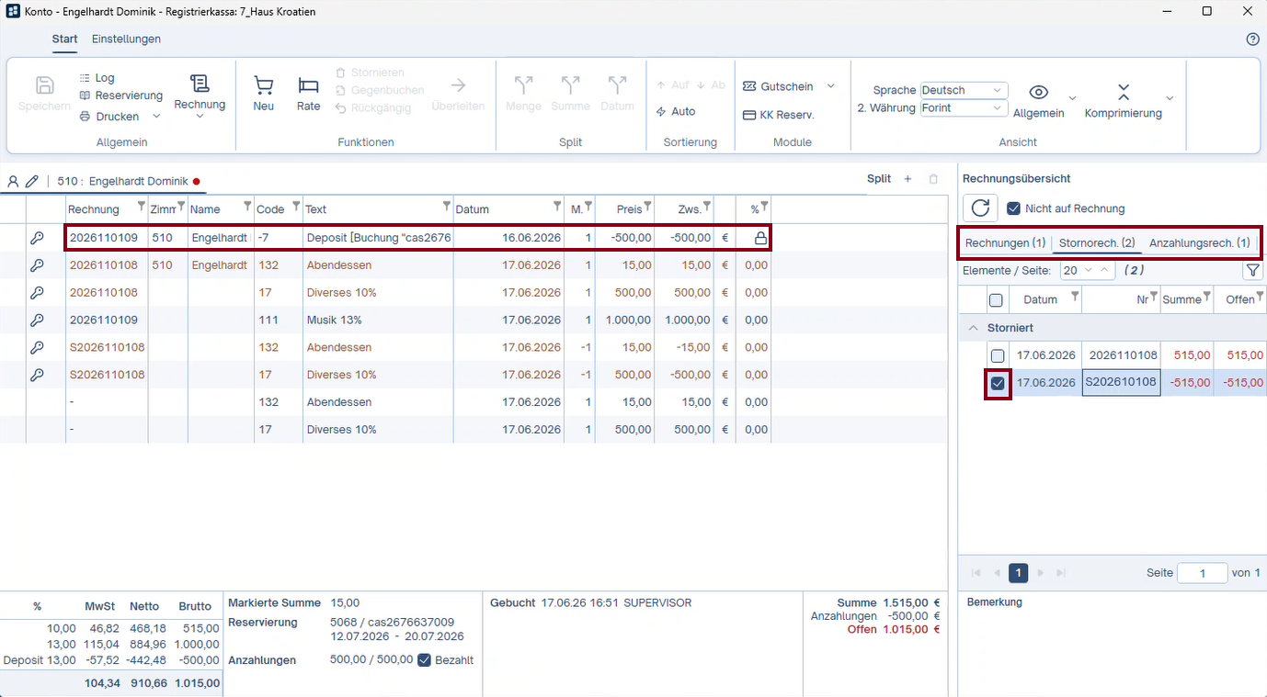Open the Rate bed icon
Viewport: 1267px width, 697px height.
click(308, 86)
